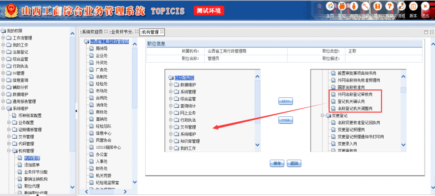Click the exclamation mark reminder icon
The image size is (435, 196).
click(378, 7)
